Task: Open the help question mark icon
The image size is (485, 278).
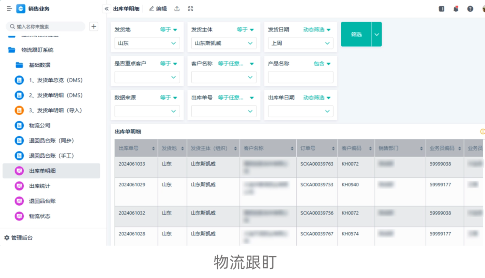Action: point(470,9)
